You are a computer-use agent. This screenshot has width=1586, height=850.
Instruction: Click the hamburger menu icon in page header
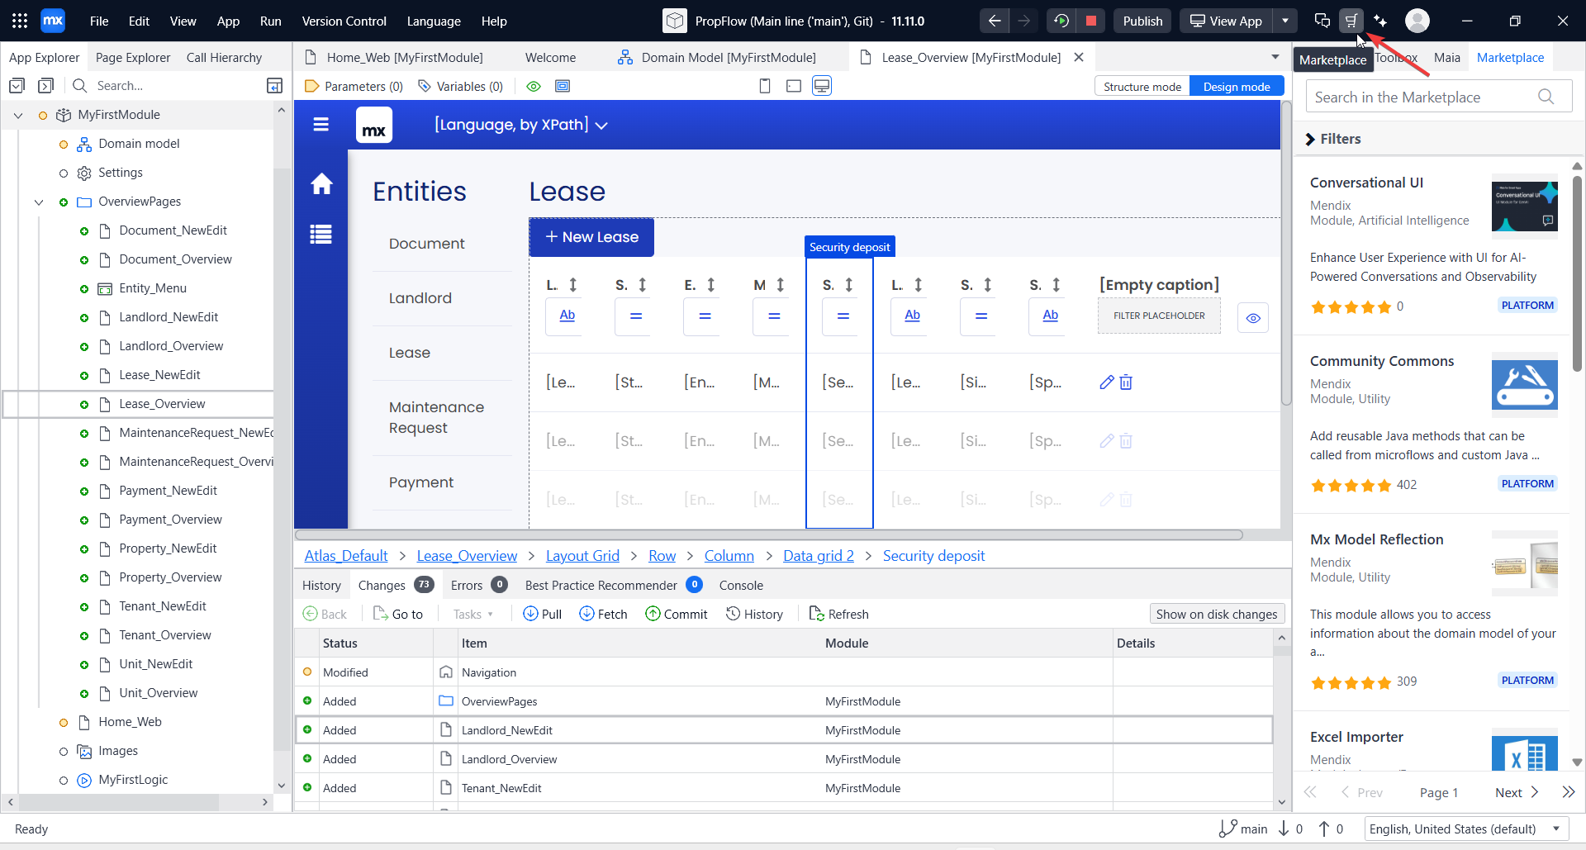321,125
